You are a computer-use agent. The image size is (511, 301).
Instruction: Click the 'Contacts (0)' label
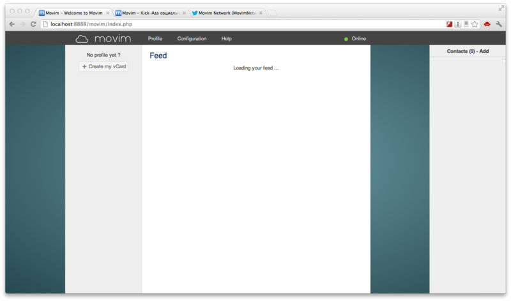click(461, 51)
